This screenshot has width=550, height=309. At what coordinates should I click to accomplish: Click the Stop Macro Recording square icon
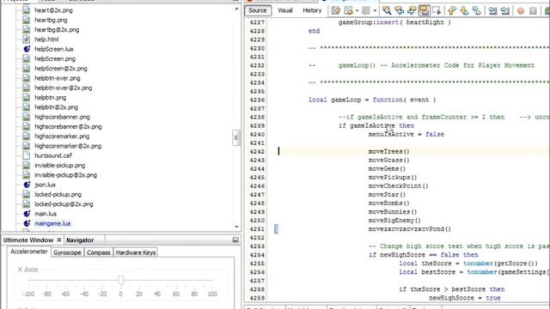[533, 11]
